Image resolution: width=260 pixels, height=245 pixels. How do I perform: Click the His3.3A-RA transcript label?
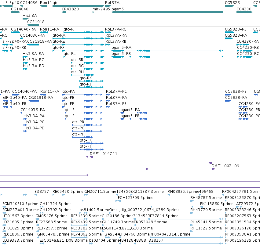(x=33, y=54)
